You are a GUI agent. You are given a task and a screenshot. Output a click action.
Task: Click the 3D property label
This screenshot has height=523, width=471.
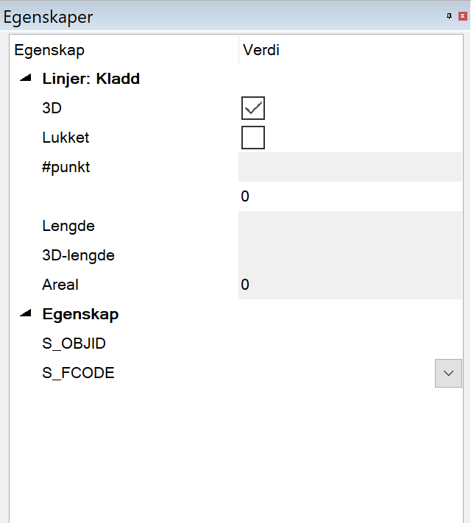(52, 108)
